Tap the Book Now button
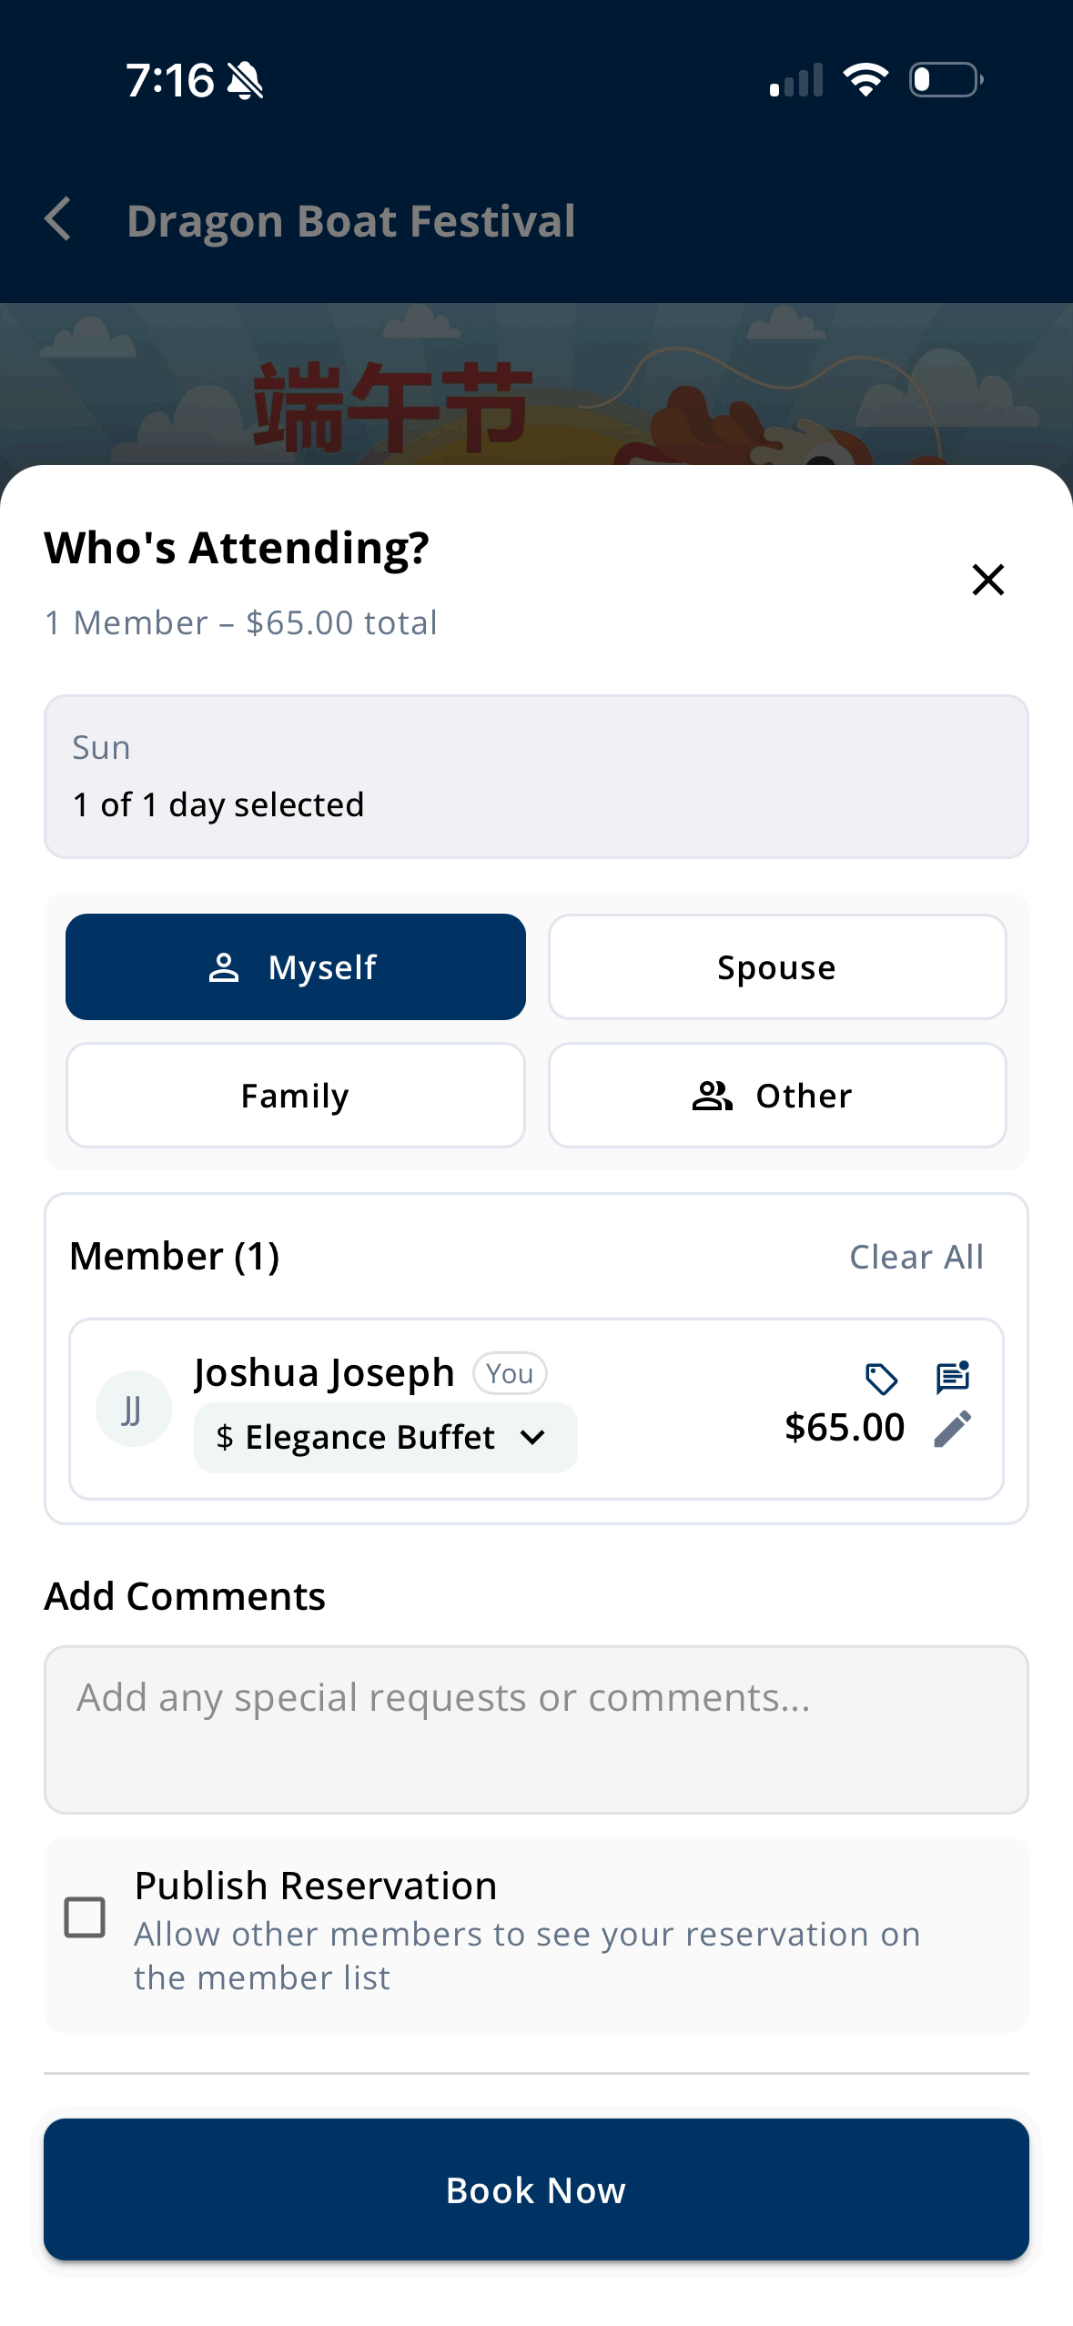1073x2326 pixels. coord(536,2189)
